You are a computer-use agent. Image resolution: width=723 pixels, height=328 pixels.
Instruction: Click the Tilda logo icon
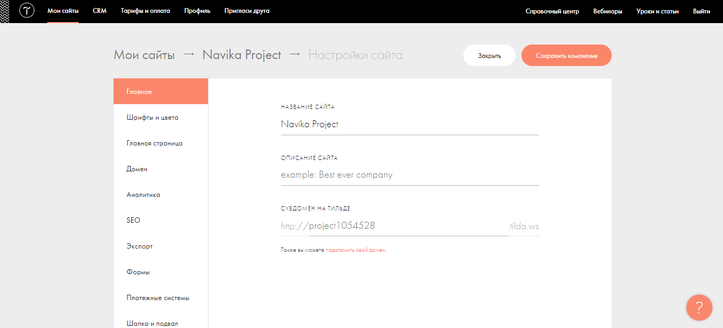pyautogui.click(x=27, y=11)
